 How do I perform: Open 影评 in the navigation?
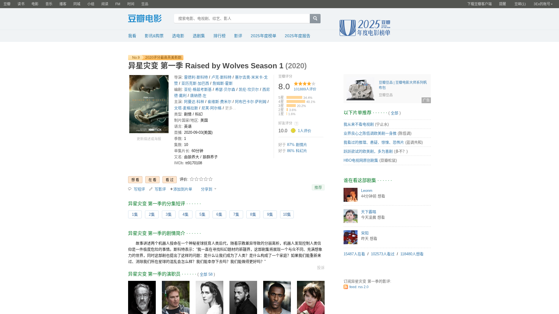(238, 36)
